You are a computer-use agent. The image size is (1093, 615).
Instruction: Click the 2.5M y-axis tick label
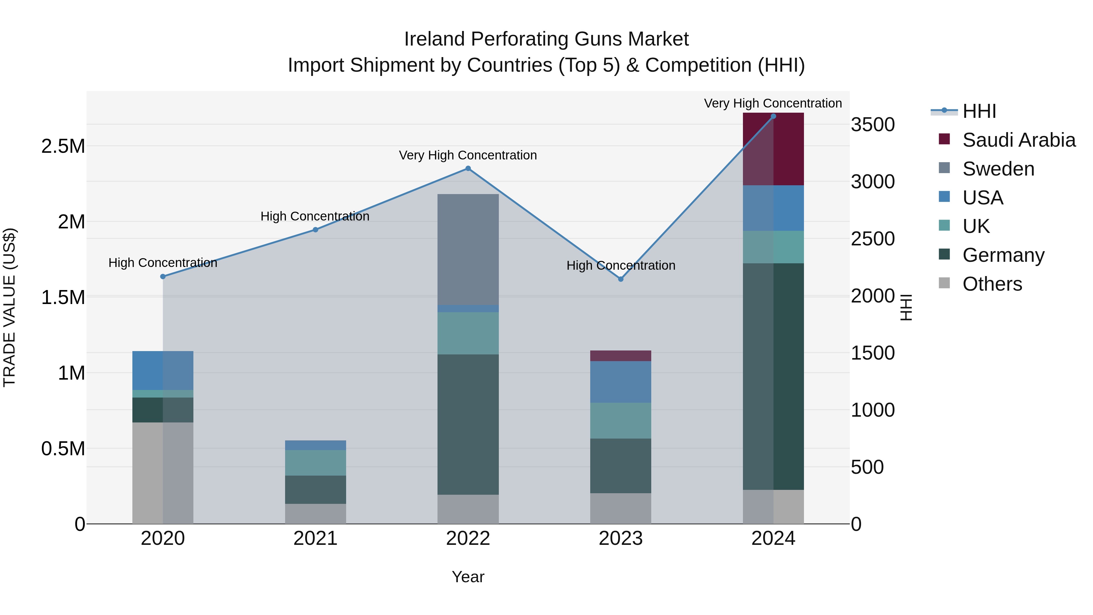pos(63,146)
